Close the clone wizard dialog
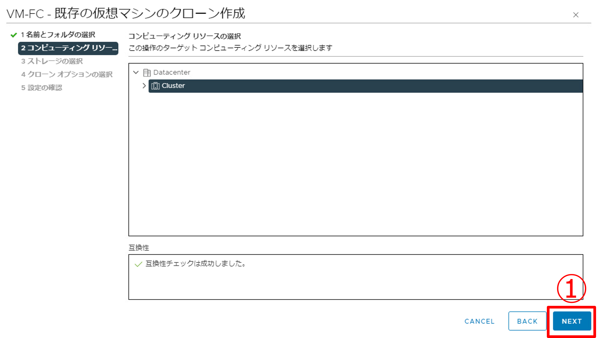This screenshot has width=608, height=338. click(575, 15)
